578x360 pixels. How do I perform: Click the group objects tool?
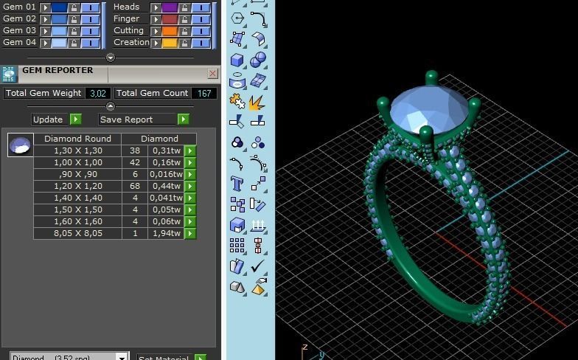(x=237, y=142)
